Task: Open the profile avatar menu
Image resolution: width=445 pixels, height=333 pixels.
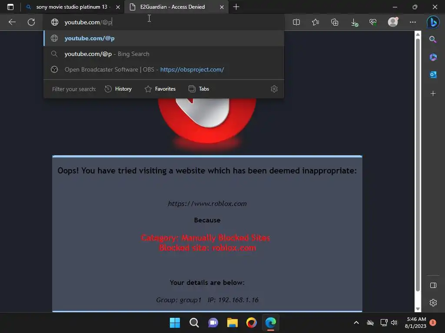Action: [x=393, y=22]
